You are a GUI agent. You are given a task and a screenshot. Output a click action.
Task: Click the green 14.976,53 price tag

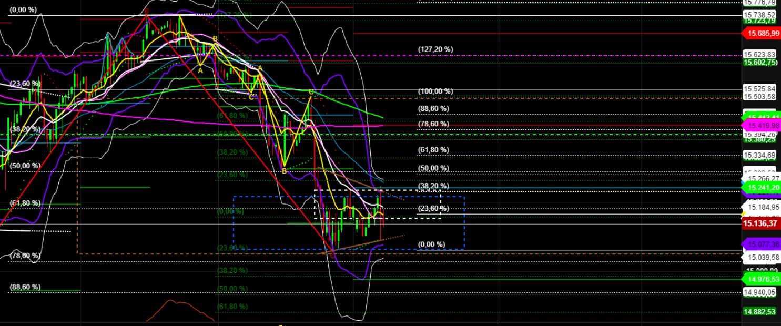click(760, 280)
